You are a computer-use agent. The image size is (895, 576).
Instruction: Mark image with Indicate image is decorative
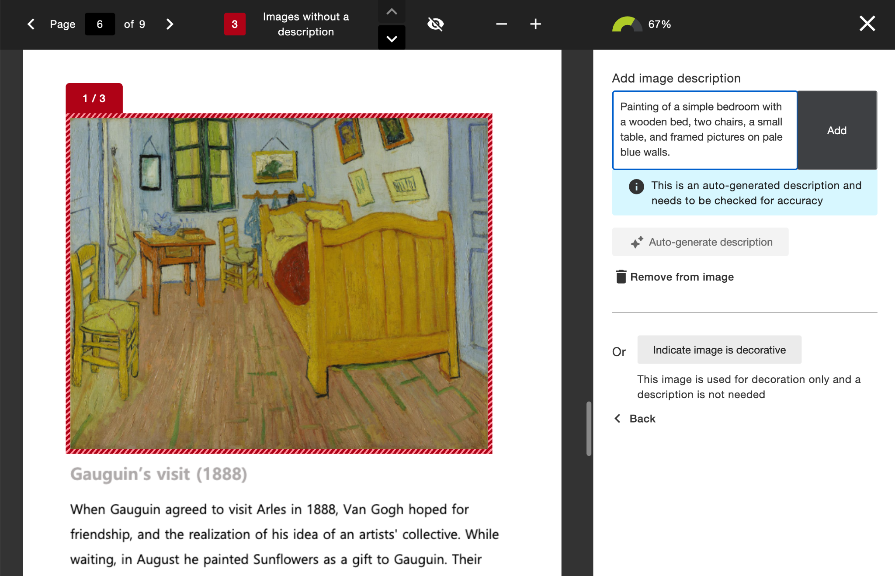point(719,350)
